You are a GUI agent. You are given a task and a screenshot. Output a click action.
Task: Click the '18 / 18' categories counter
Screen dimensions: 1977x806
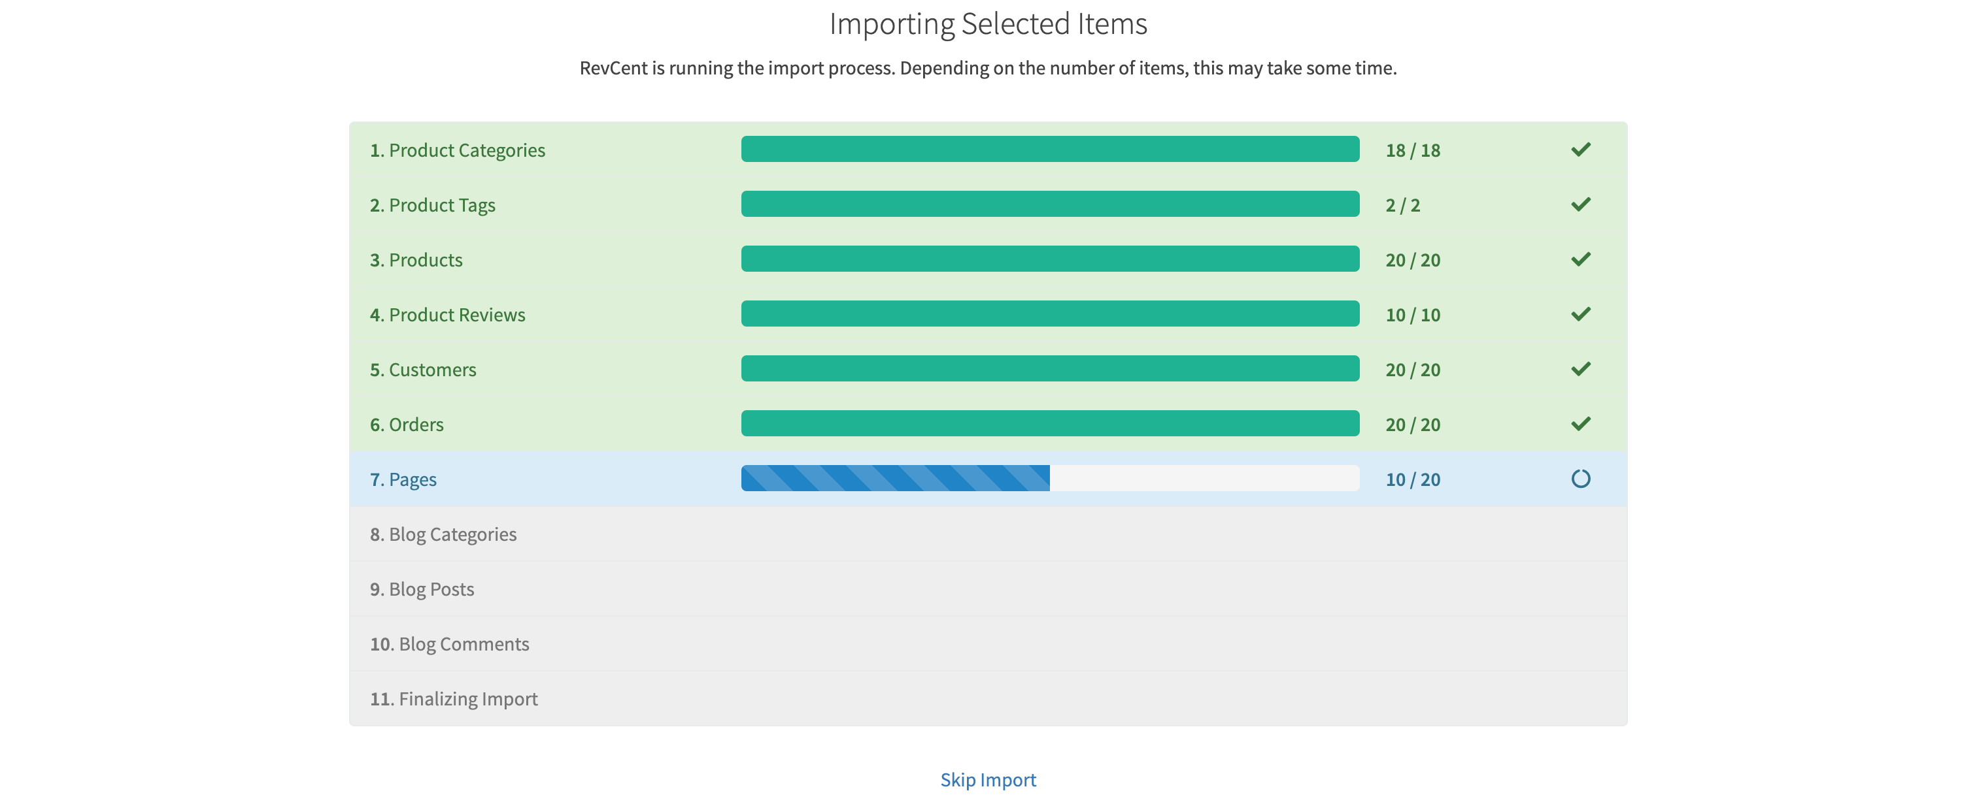pyautogui.click(x=1412, y=150)
